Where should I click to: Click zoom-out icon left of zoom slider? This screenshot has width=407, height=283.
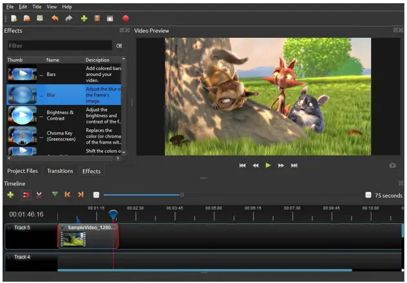[x=96, y=195]
